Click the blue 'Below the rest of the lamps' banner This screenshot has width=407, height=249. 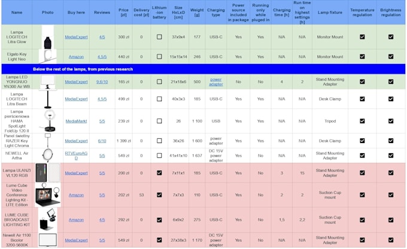pos(203,69)
